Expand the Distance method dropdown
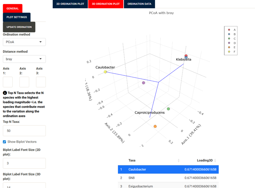The image size is (255, 188). pyautogui.click(x=24, y=59)
